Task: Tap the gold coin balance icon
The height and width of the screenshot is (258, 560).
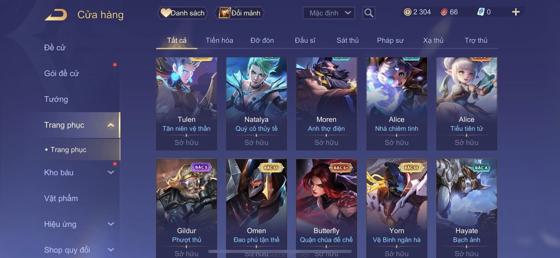Action: 407,12
